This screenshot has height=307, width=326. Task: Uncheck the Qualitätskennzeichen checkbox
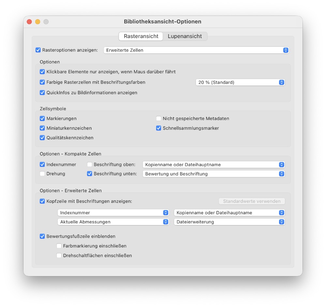click(42, 138)
